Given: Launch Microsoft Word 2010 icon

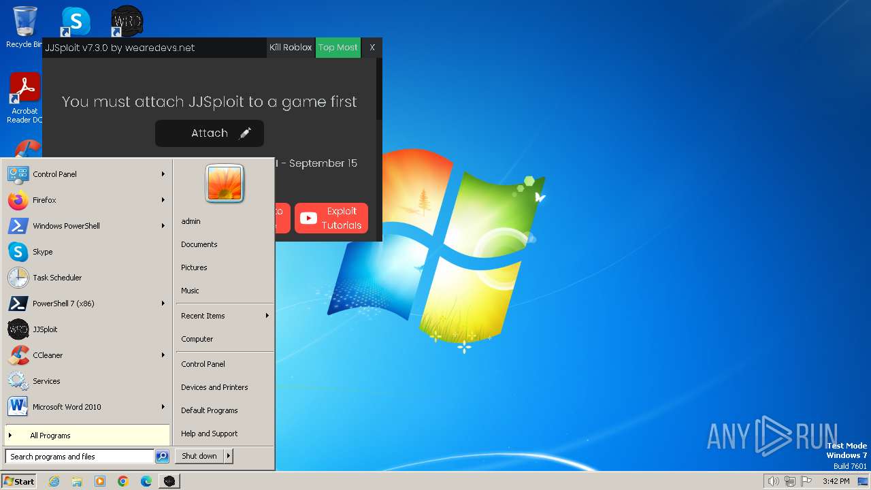Looking at the screenshot, I should click(18, 407).
